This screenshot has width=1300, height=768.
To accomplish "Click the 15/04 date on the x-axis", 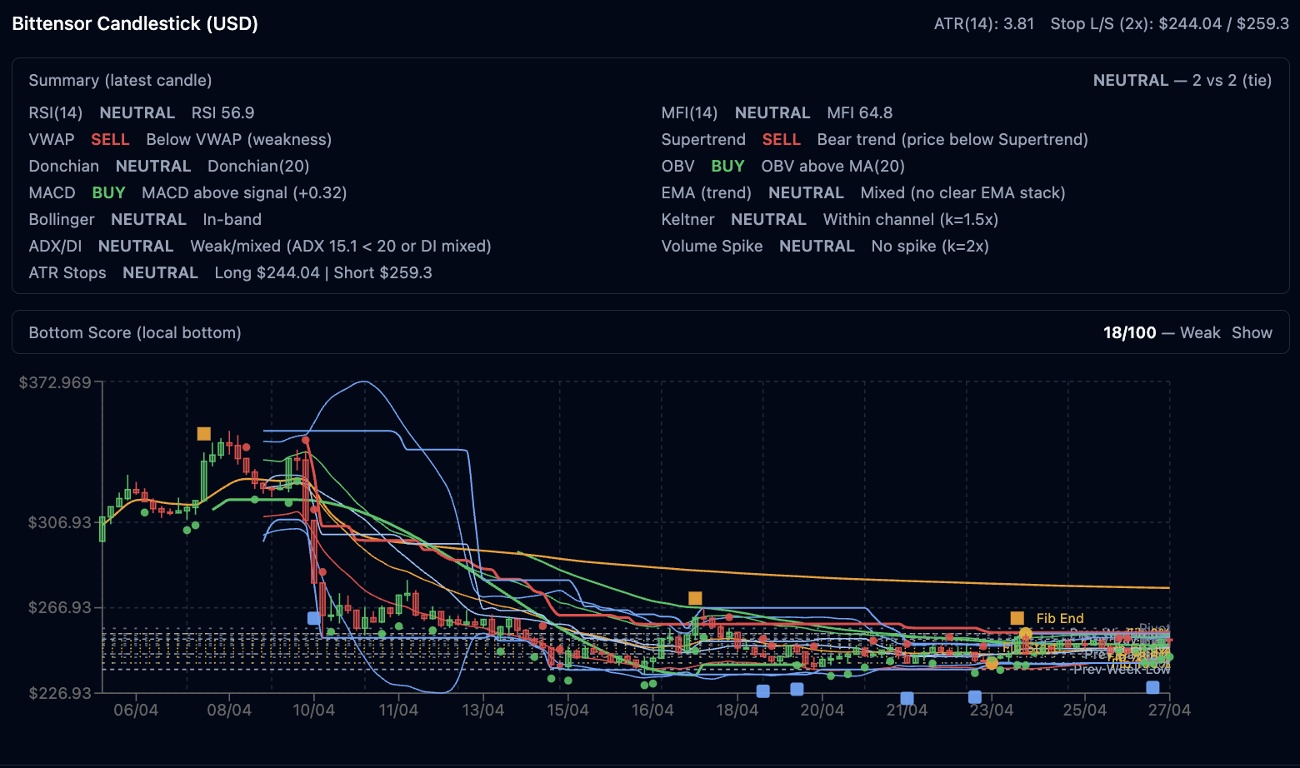I will coord(567,710).
